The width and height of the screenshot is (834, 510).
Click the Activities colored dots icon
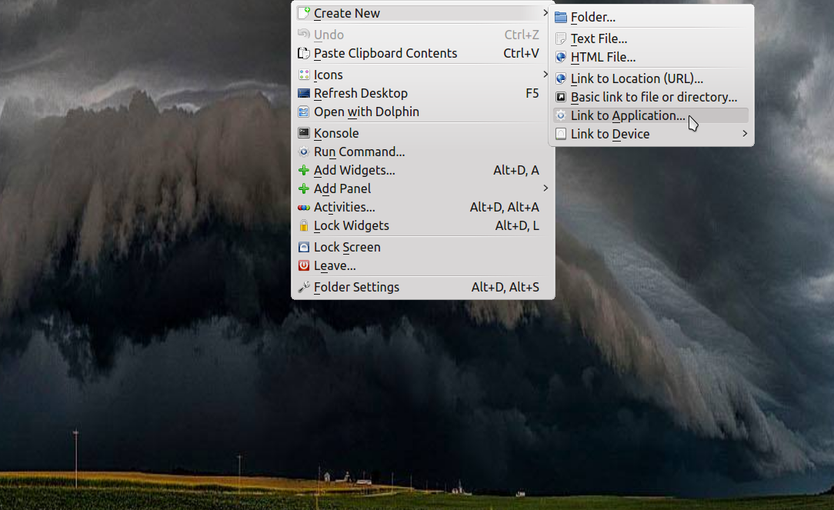[304, 207]
